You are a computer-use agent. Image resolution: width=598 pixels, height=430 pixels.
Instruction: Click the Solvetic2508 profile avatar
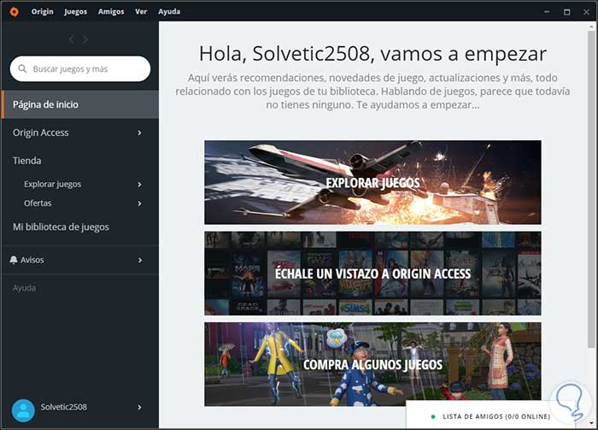click(23, 410)
